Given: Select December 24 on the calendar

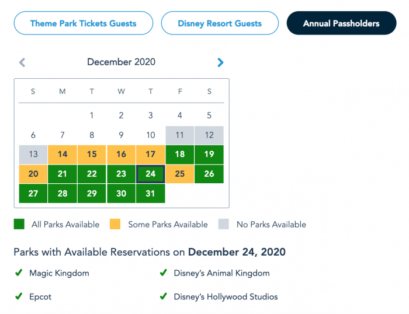Looking at the screenshot, I should tap(150, 174).
